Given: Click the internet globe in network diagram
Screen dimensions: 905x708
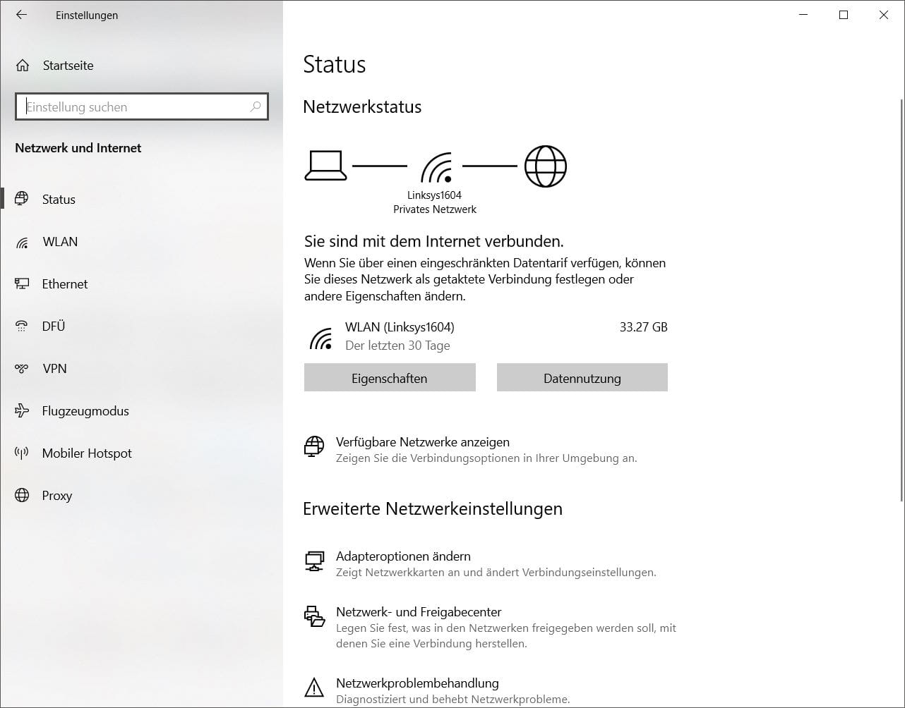Looking at the screenshot, I should coord(546,166).
